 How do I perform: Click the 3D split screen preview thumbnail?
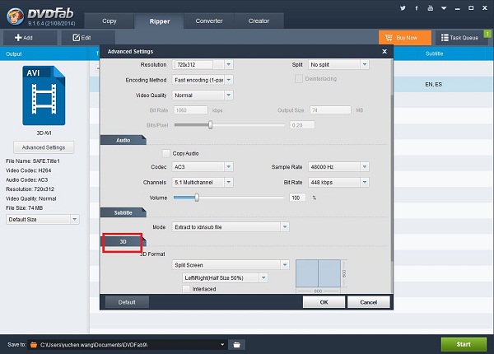coord(318,273)
